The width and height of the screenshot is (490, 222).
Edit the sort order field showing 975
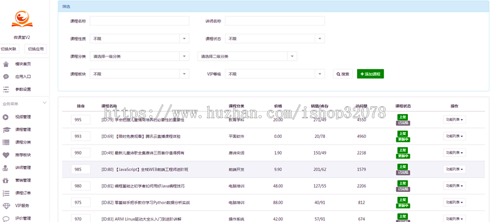(81, 202)
